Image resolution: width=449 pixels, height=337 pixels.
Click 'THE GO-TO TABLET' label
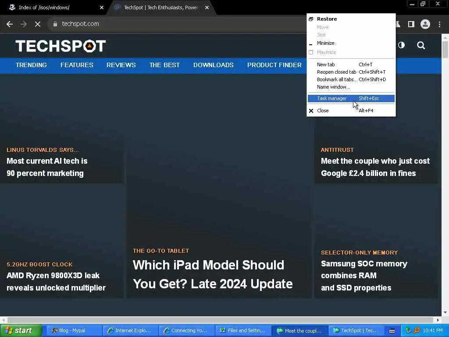[x=161, y=251]
